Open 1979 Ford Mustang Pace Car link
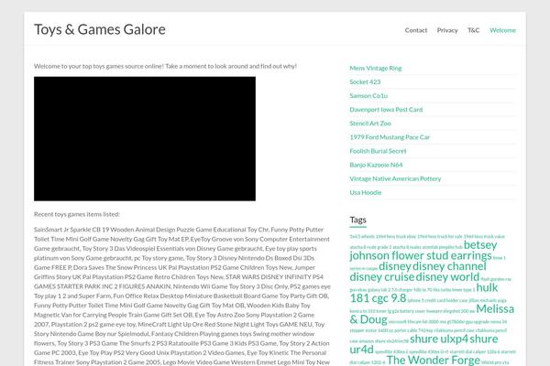 coord(390,137)
